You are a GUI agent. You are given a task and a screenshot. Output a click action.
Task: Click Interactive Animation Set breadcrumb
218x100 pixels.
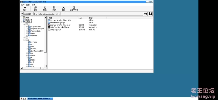pos(49,14)
